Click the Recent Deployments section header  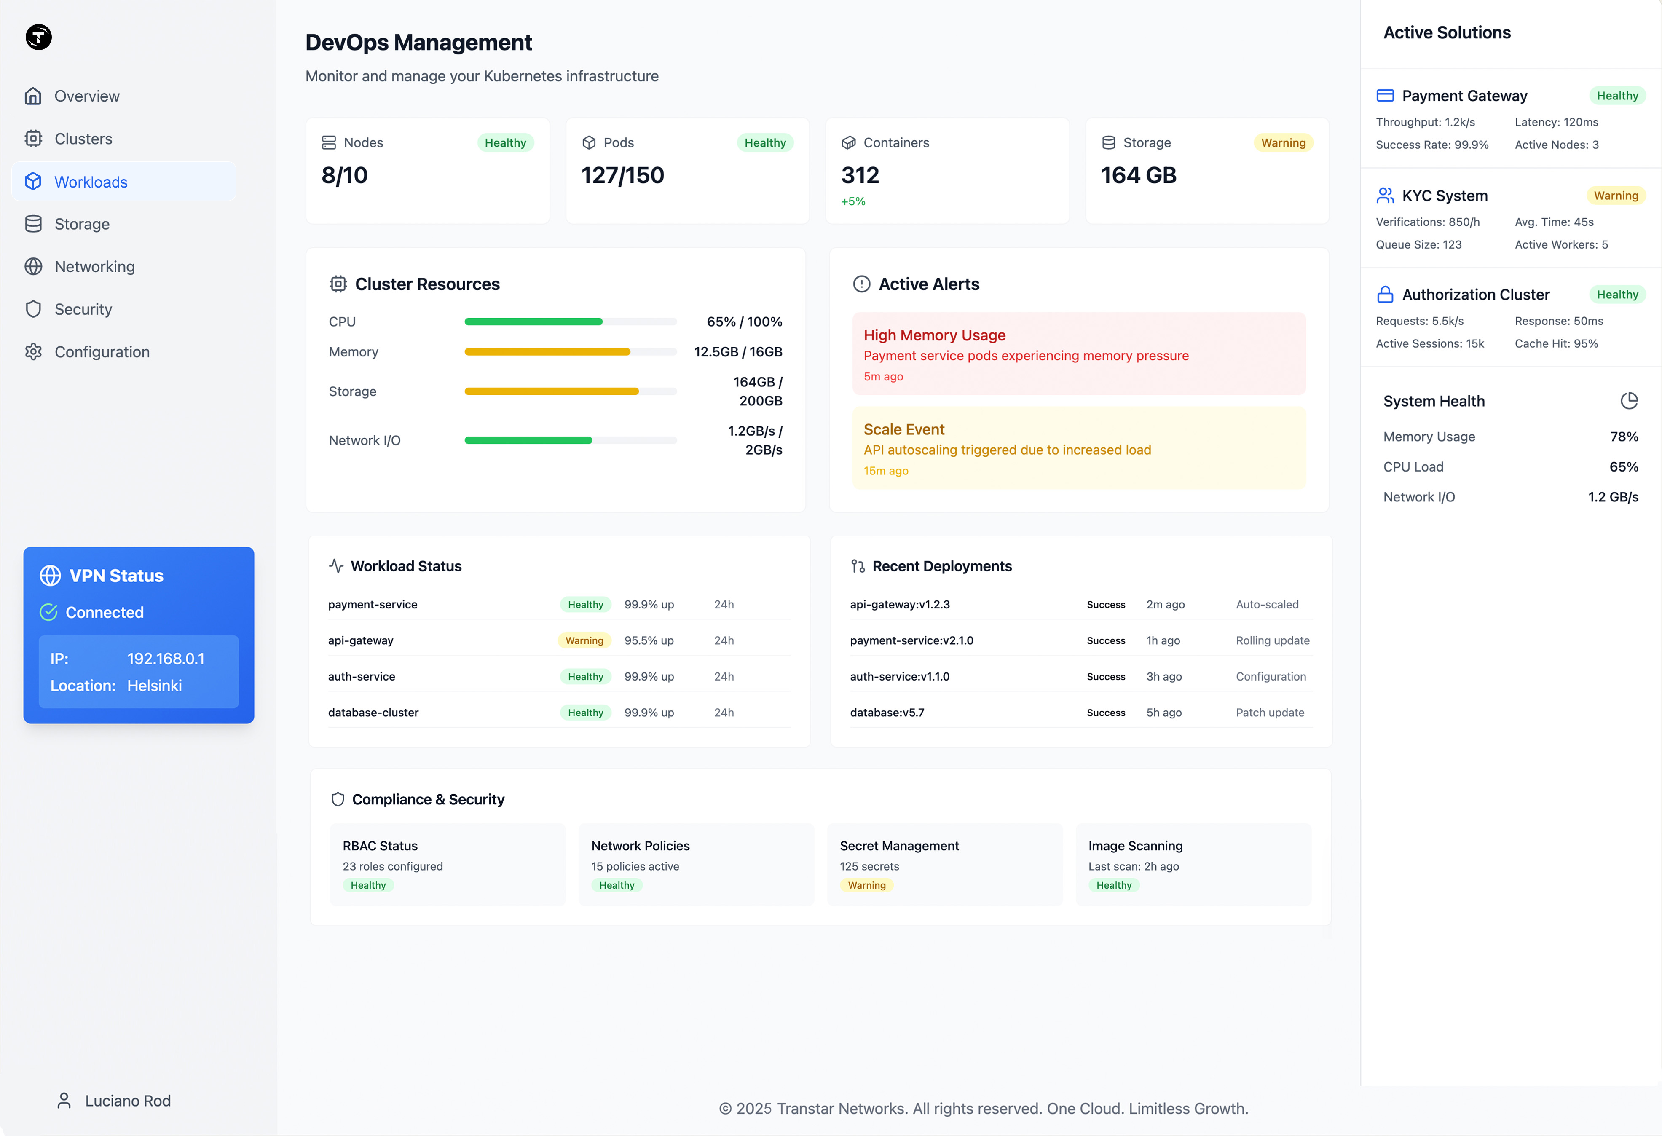941,565
